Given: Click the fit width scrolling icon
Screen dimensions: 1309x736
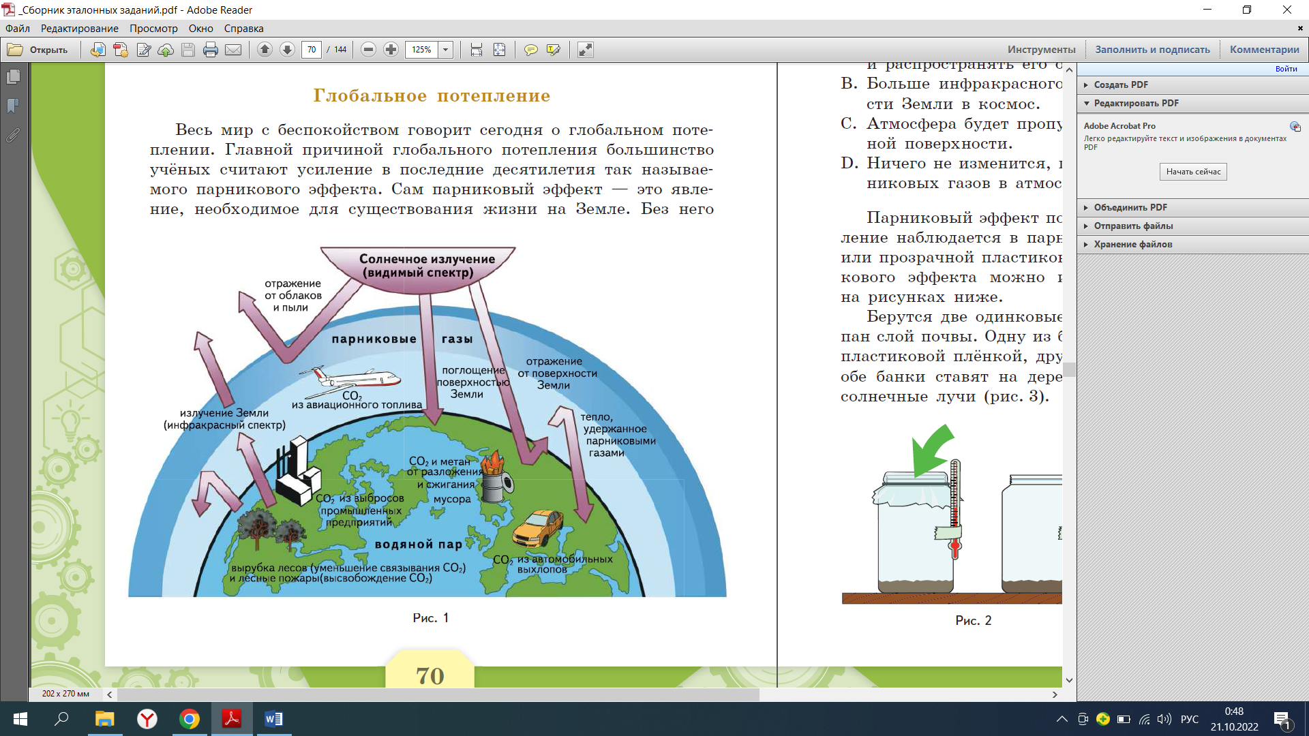Looking at the screenshot, I should tap(477, 50).
